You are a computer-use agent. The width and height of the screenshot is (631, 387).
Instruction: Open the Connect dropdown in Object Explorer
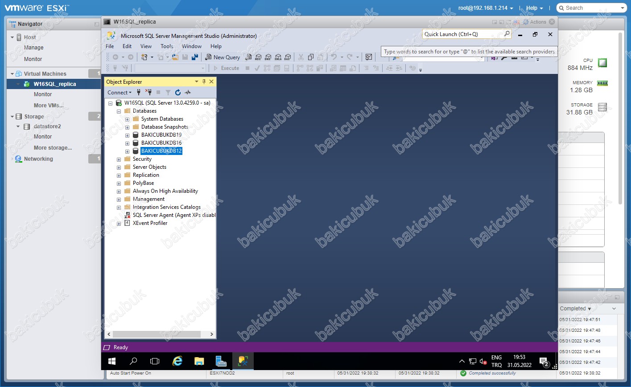120,92
